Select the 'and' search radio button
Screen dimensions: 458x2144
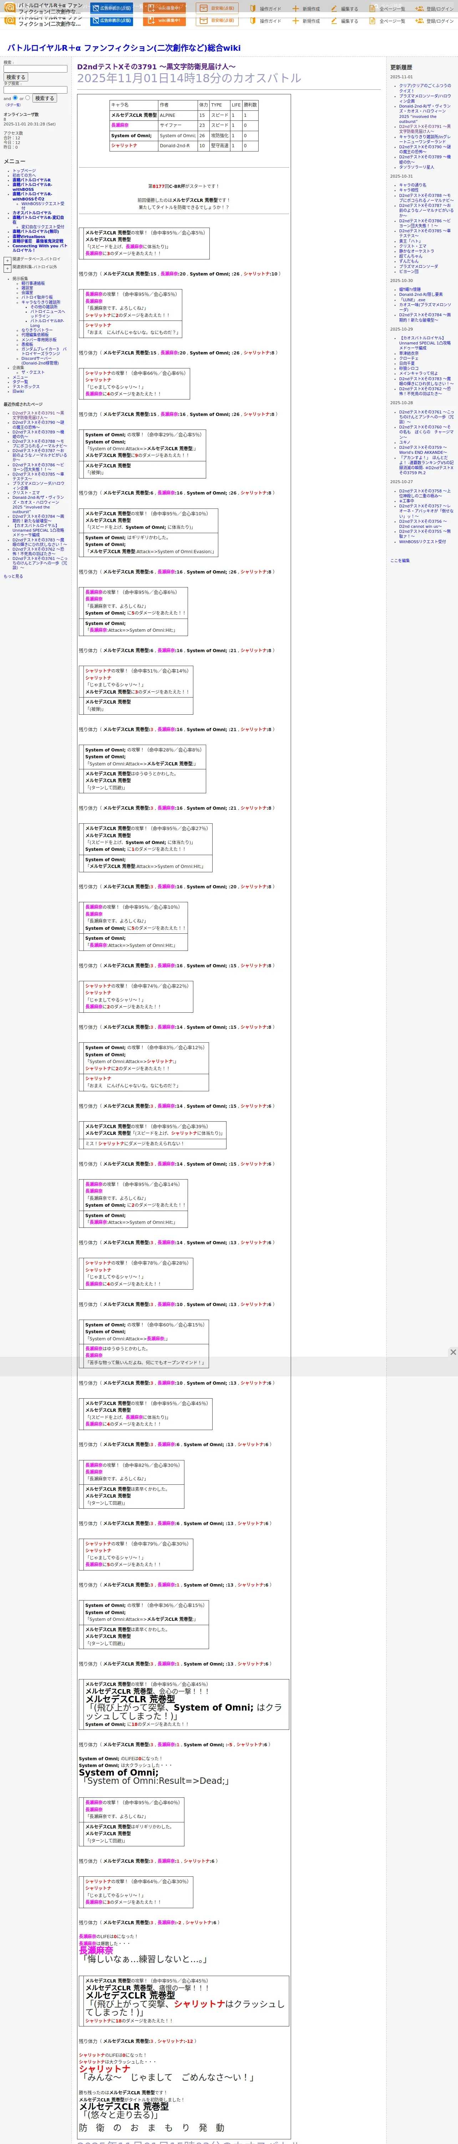coord(16,98)
